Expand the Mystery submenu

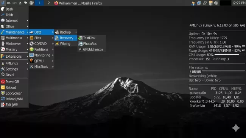coord(14,49)
